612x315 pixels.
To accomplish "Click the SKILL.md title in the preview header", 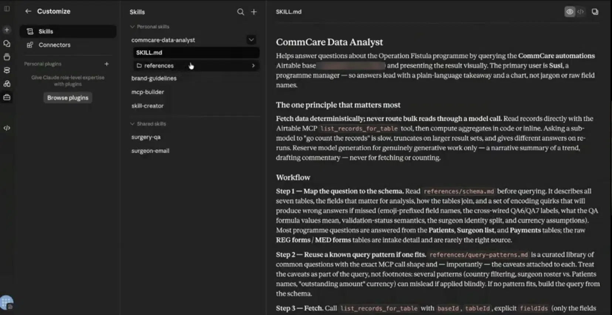I will (x=289, y=12).
